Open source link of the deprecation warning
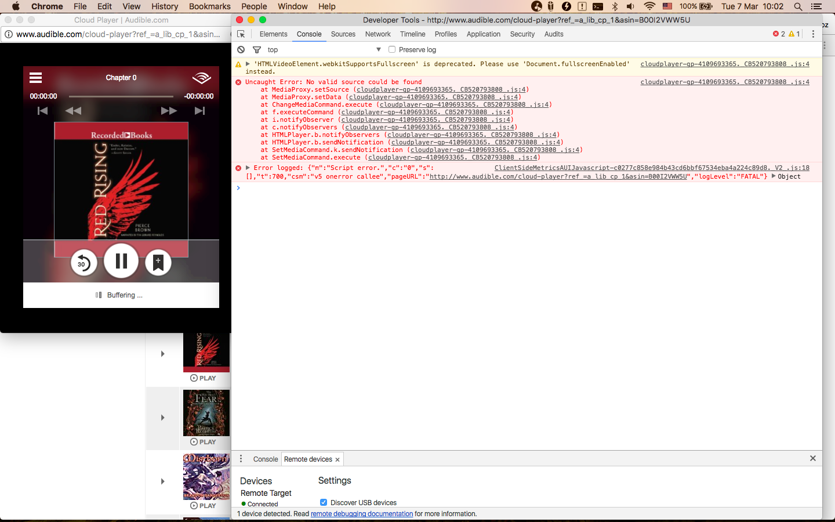Screen dimensions: 835x522 [x=725, y=64]
